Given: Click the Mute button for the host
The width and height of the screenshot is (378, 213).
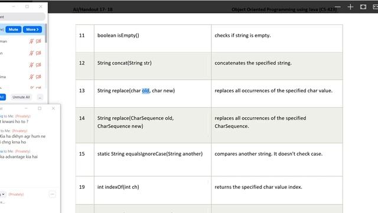Looking at the screenshot, I should pos(14,29).
